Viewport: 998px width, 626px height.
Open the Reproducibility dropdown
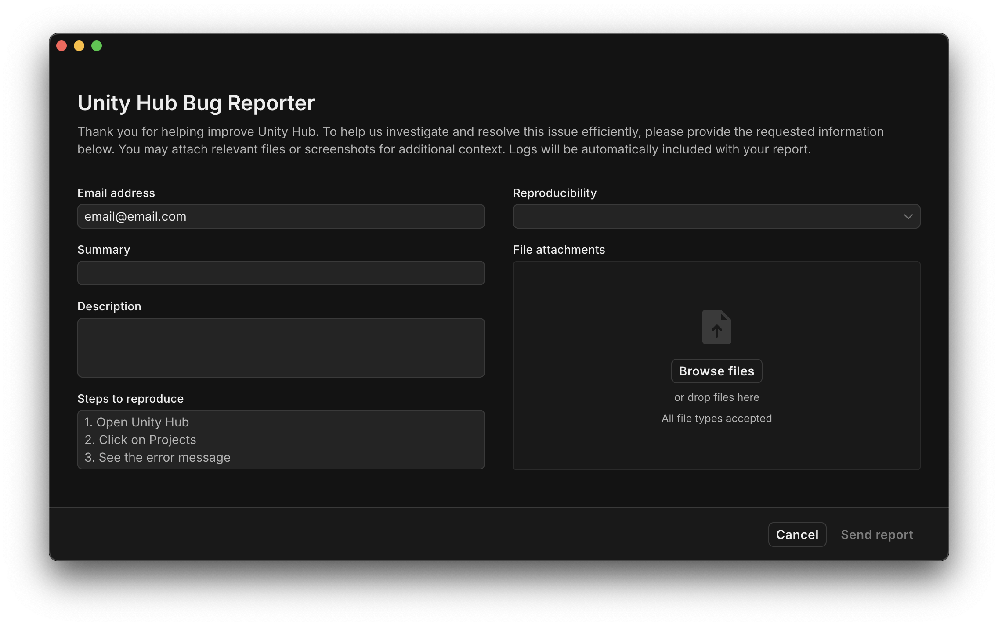click(716, 216)
